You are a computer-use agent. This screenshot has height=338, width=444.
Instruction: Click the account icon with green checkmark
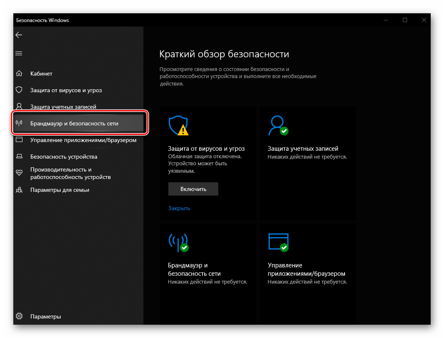coord(278,125)
